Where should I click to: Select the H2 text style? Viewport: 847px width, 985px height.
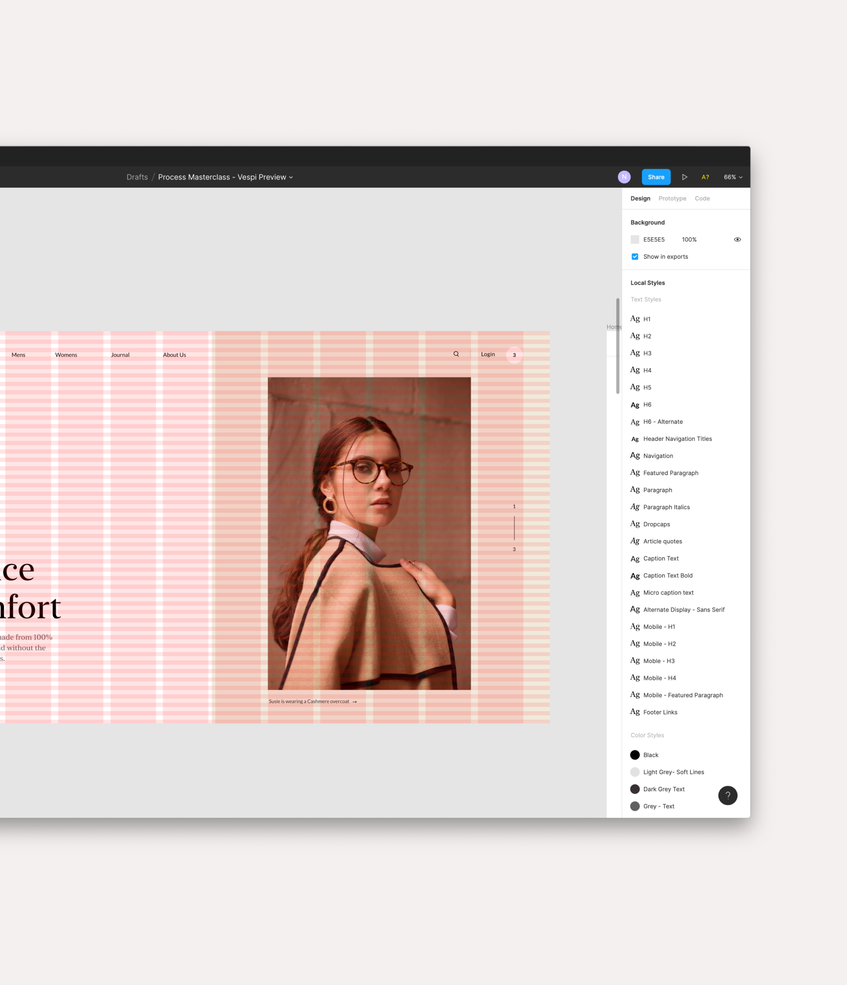tap(685, 336)
